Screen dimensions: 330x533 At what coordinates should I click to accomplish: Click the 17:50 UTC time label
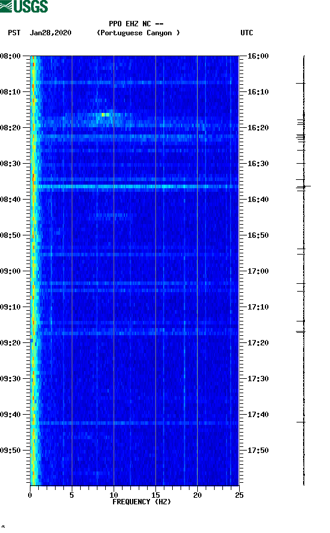[258, 451]
